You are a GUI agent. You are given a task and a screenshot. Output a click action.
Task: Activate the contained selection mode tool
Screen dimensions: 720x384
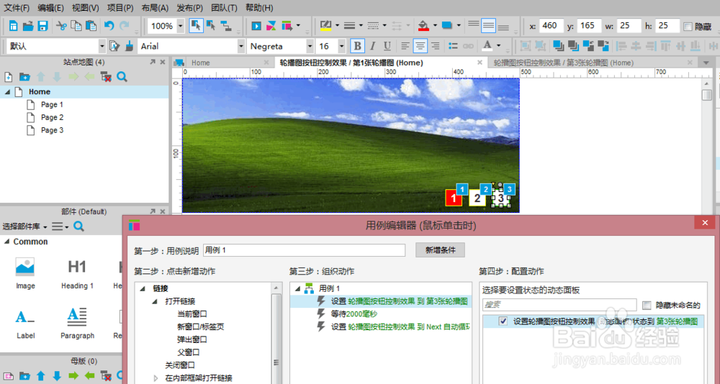tap(211, 26)
